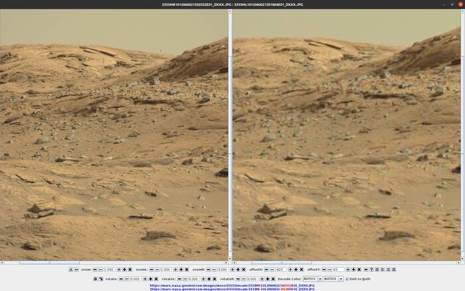
Task: Click thin minus button of zoom control
Action: 100,270
